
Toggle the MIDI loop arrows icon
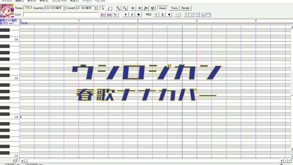pyautogui.click(x=163, y=14)
